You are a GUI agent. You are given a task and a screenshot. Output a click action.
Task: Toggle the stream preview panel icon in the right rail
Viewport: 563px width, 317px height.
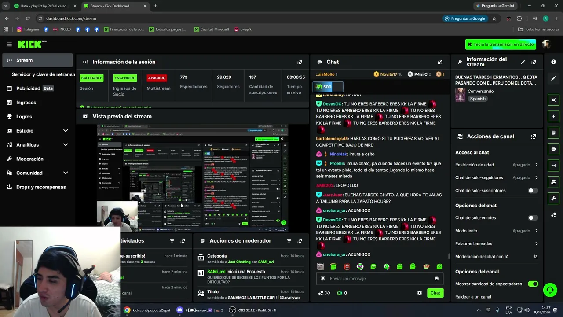(x=553, y=100)
